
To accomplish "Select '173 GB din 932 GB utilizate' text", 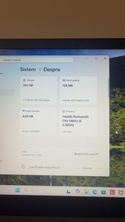I will click(36, 100).
